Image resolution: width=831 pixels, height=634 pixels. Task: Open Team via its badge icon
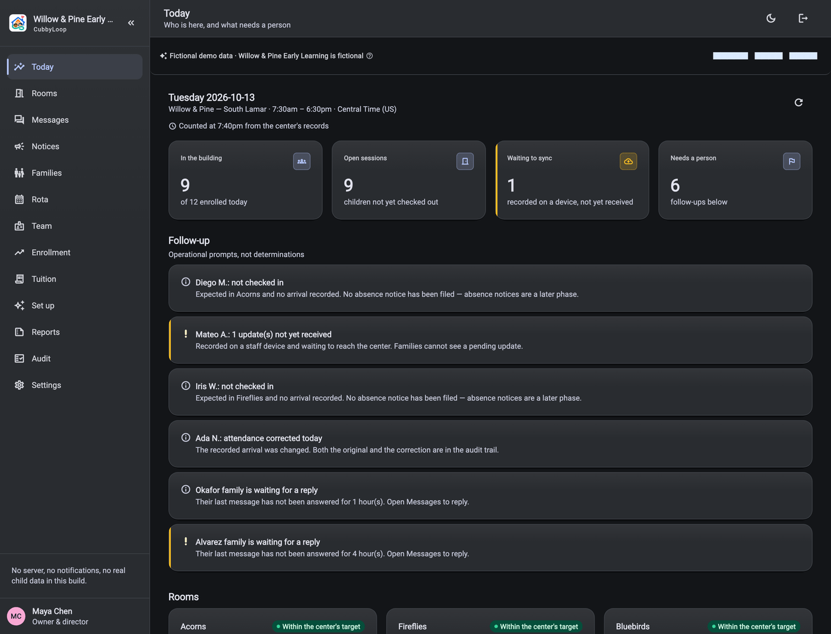click(x=20, y=226)
